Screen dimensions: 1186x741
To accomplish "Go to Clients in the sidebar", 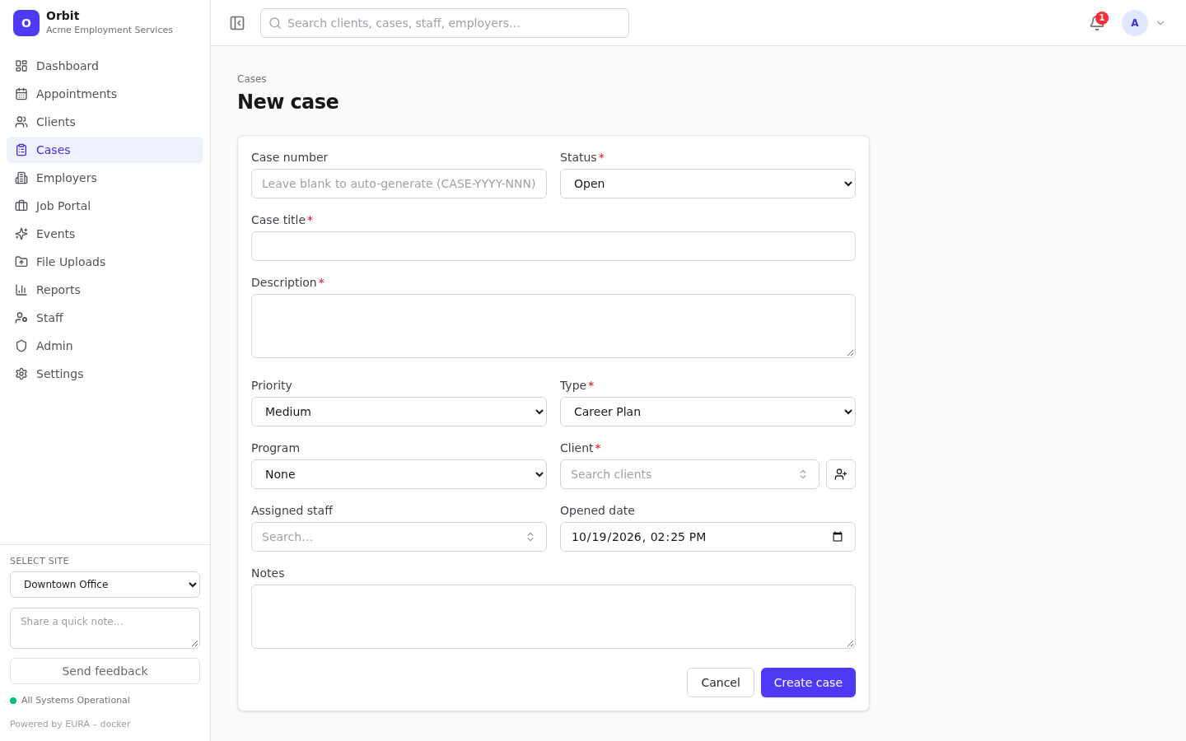I will 105,122.
